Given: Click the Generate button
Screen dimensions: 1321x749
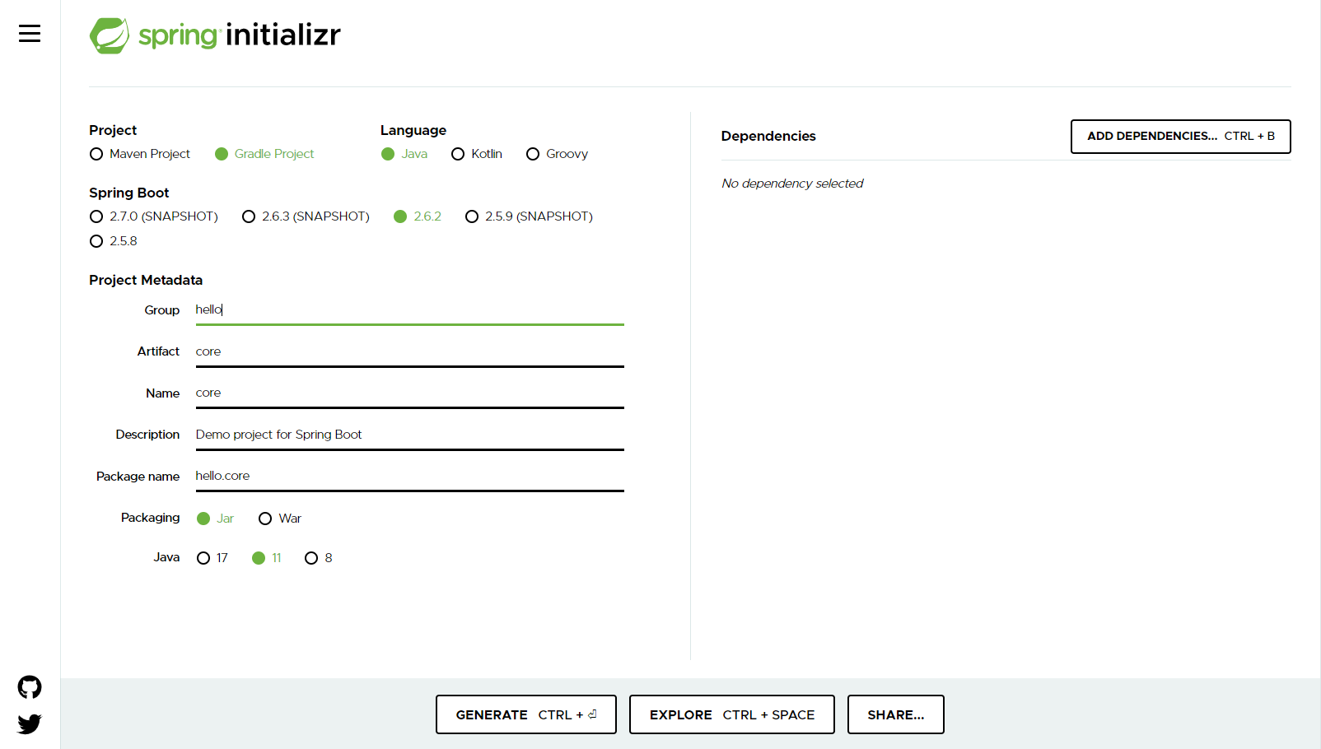Looking at the screenshot, I should click(x=525, y=714).
